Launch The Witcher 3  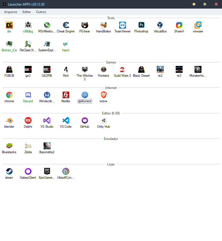click(x=85, y=69)
